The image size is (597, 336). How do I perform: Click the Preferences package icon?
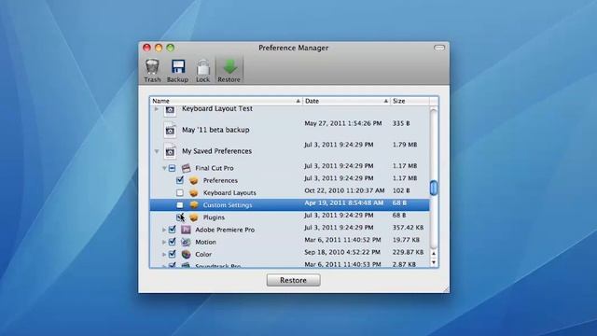(194, 180)
